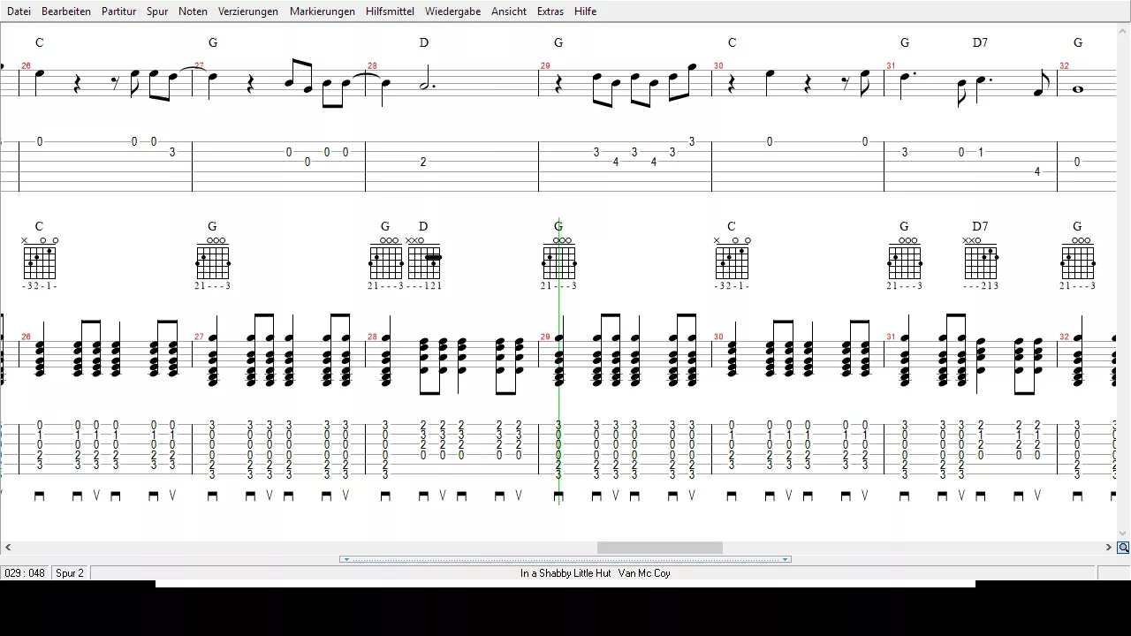
Task: Open the Datei menu
Action: pyautogui.click(x=19, y=11)
